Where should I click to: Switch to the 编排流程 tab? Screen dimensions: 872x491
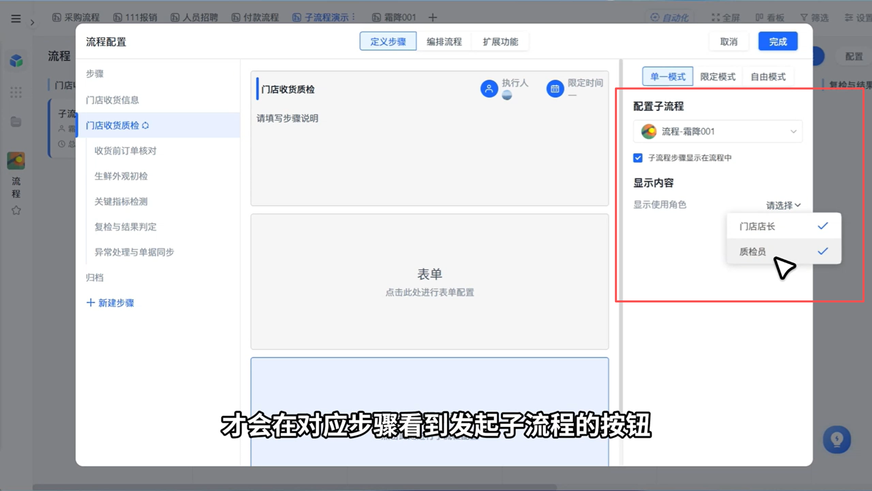pyautogui.click(x=444, y=41)
